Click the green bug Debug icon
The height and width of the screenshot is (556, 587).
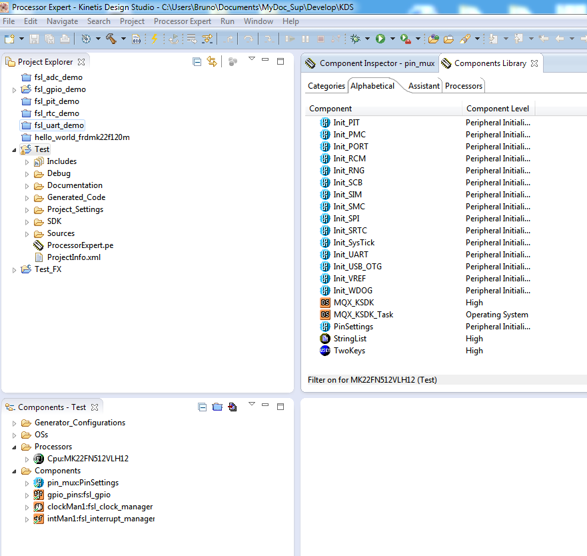pyautogui.click(x=356, y=39)
